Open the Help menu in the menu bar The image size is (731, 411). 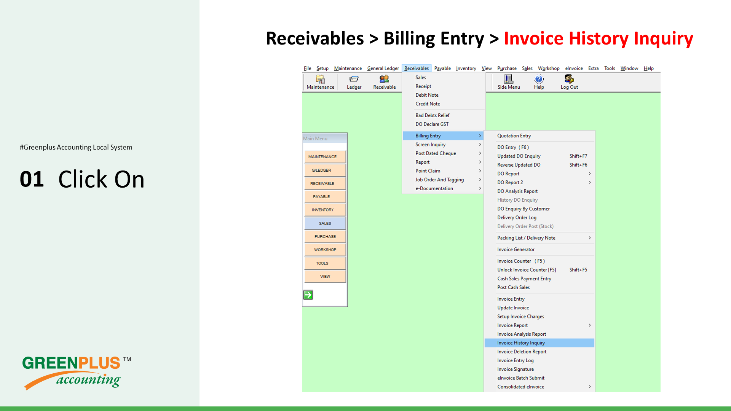point(649,68)
